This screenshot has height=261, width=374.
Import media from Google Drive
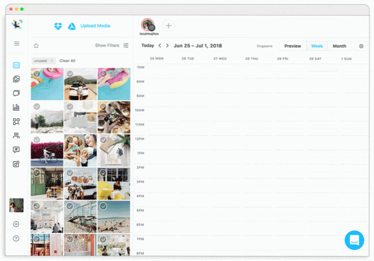[71, 26]
